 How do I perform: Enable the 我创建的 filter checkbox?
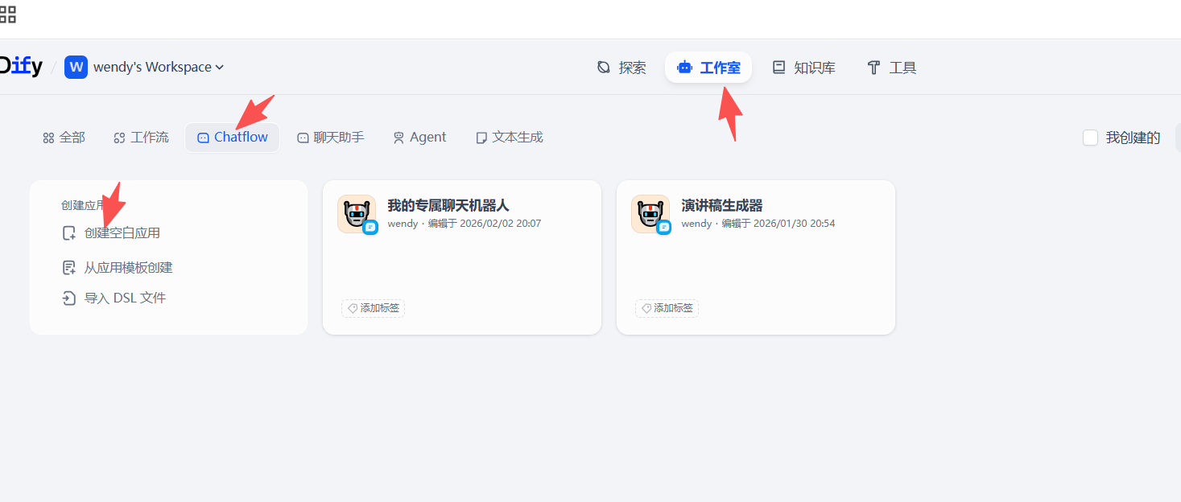point(1091,138)
